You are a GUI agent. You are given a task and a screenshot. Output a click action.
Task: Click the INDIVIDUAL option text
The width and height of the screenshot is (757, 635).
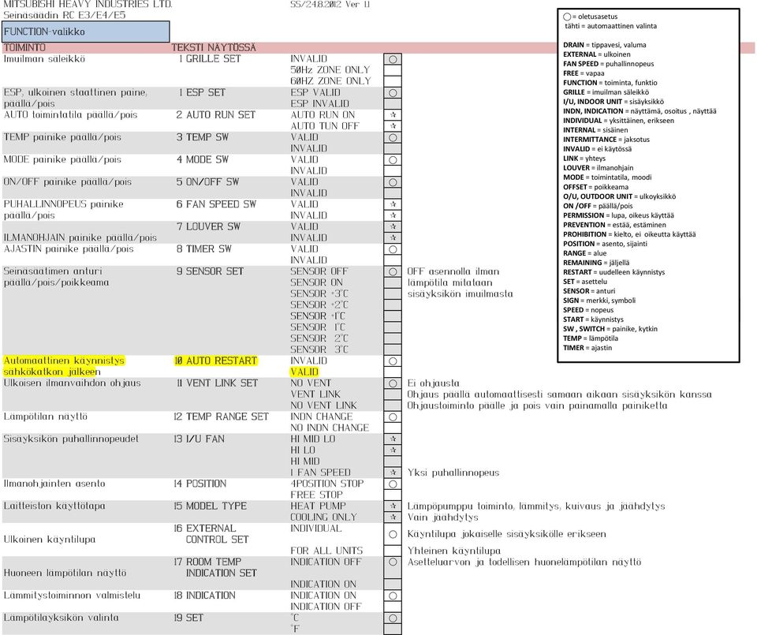[316, 529]
